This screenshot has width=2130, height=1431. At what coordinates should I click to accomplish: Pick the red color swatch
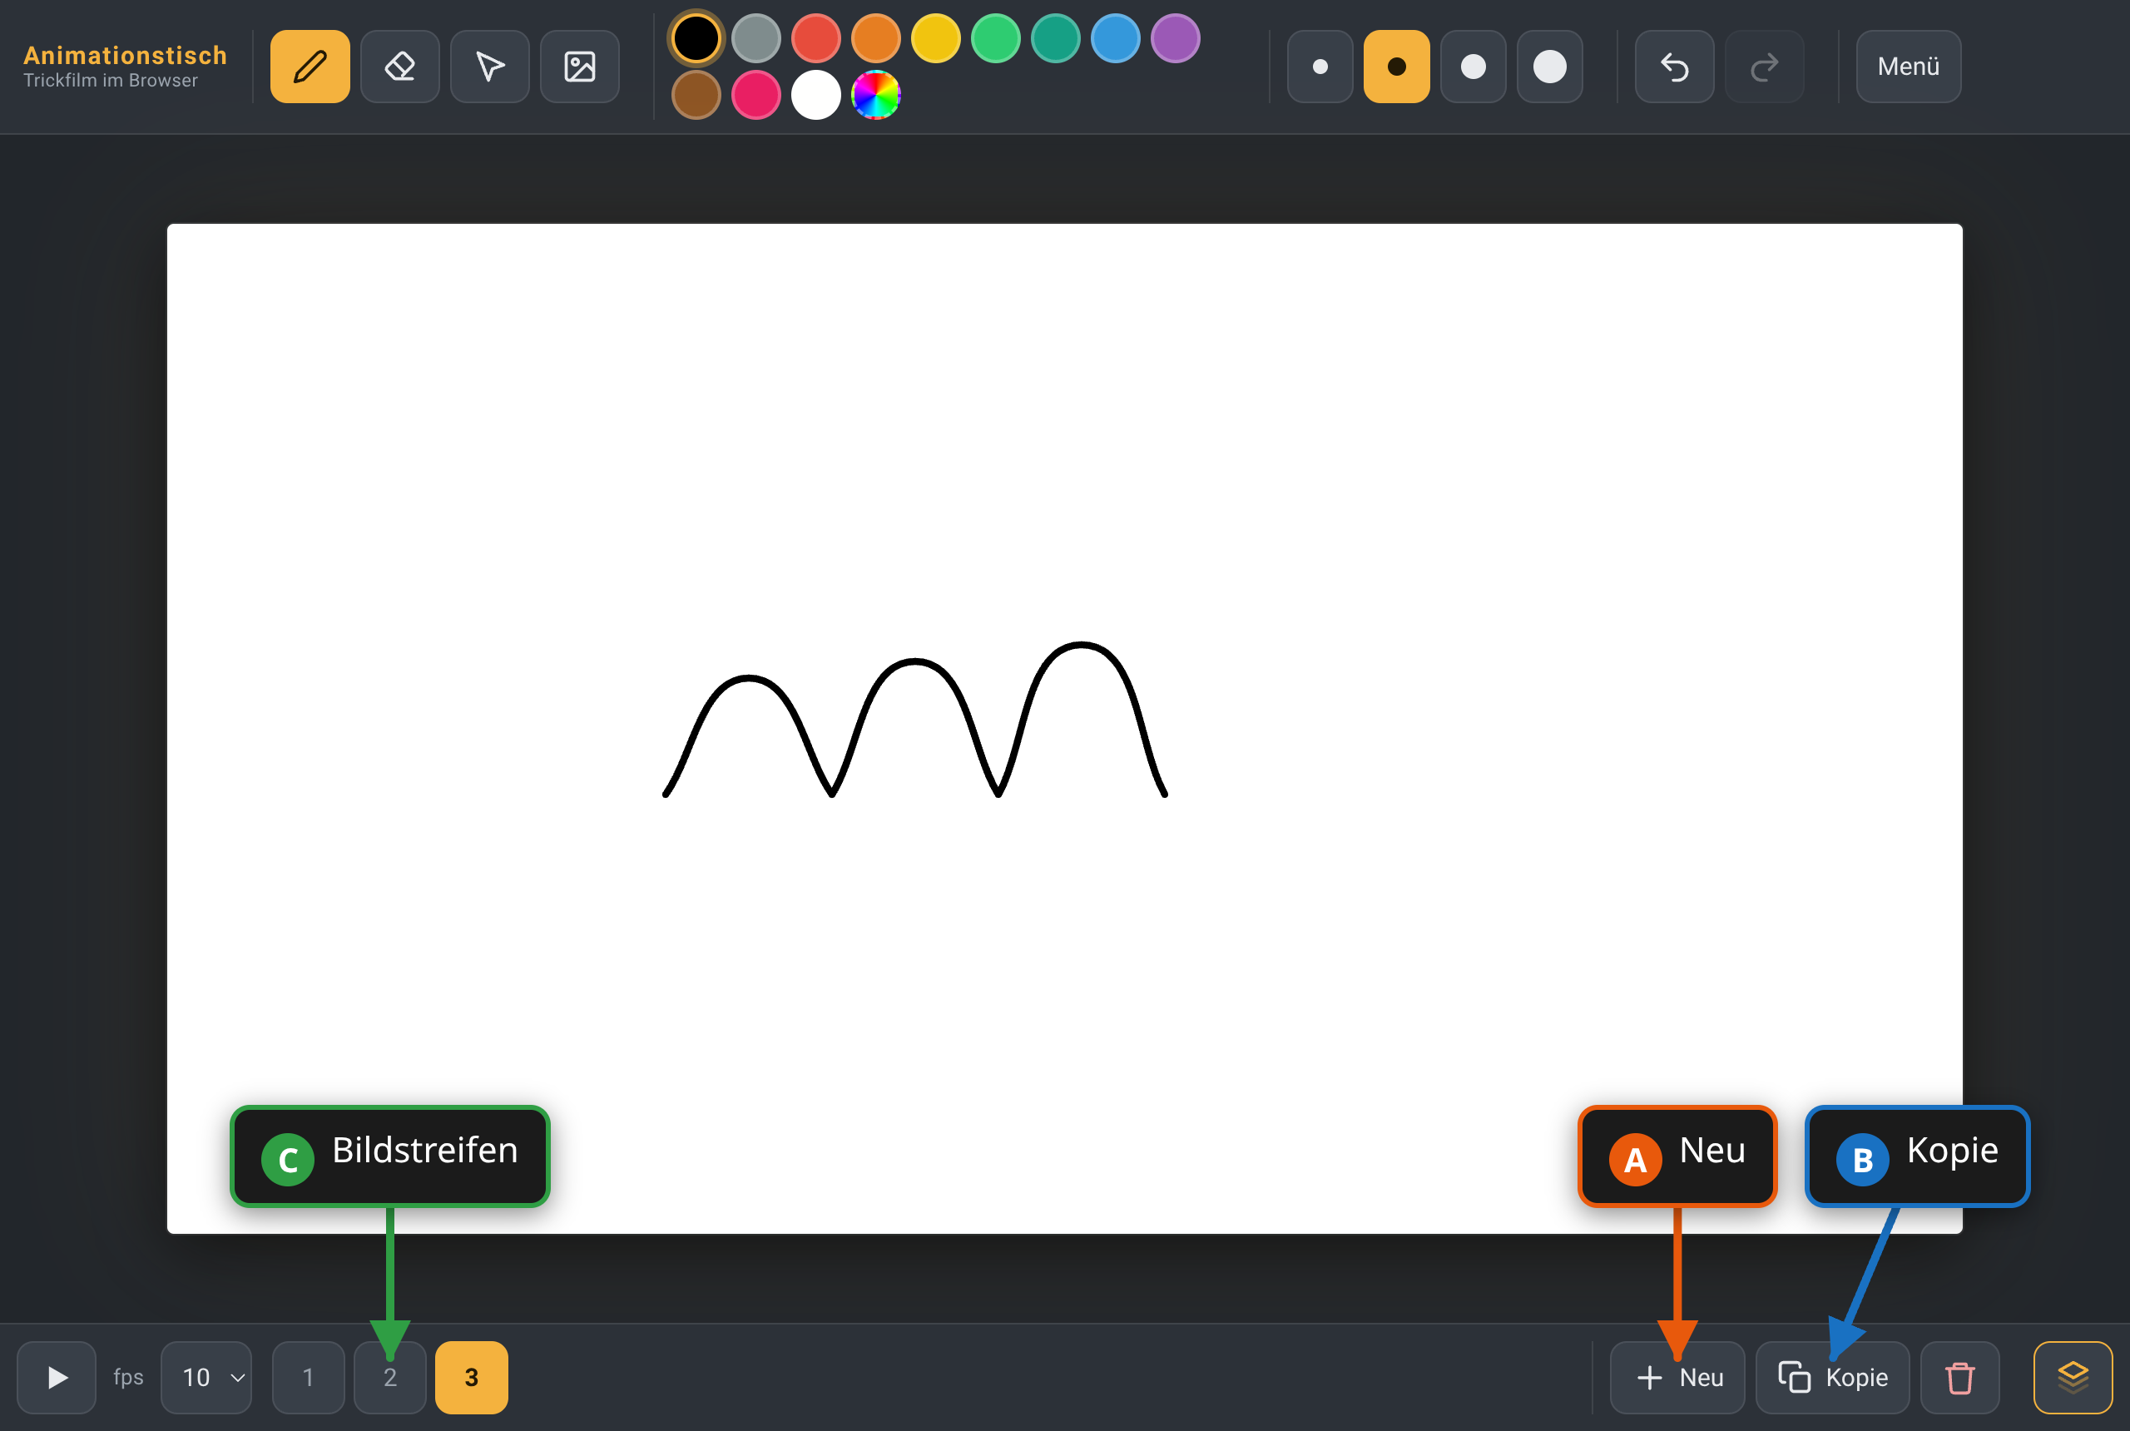tap(816, 38)
